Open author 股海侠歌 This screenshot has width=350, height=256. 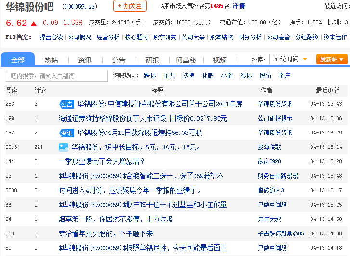tap(269, 147)
